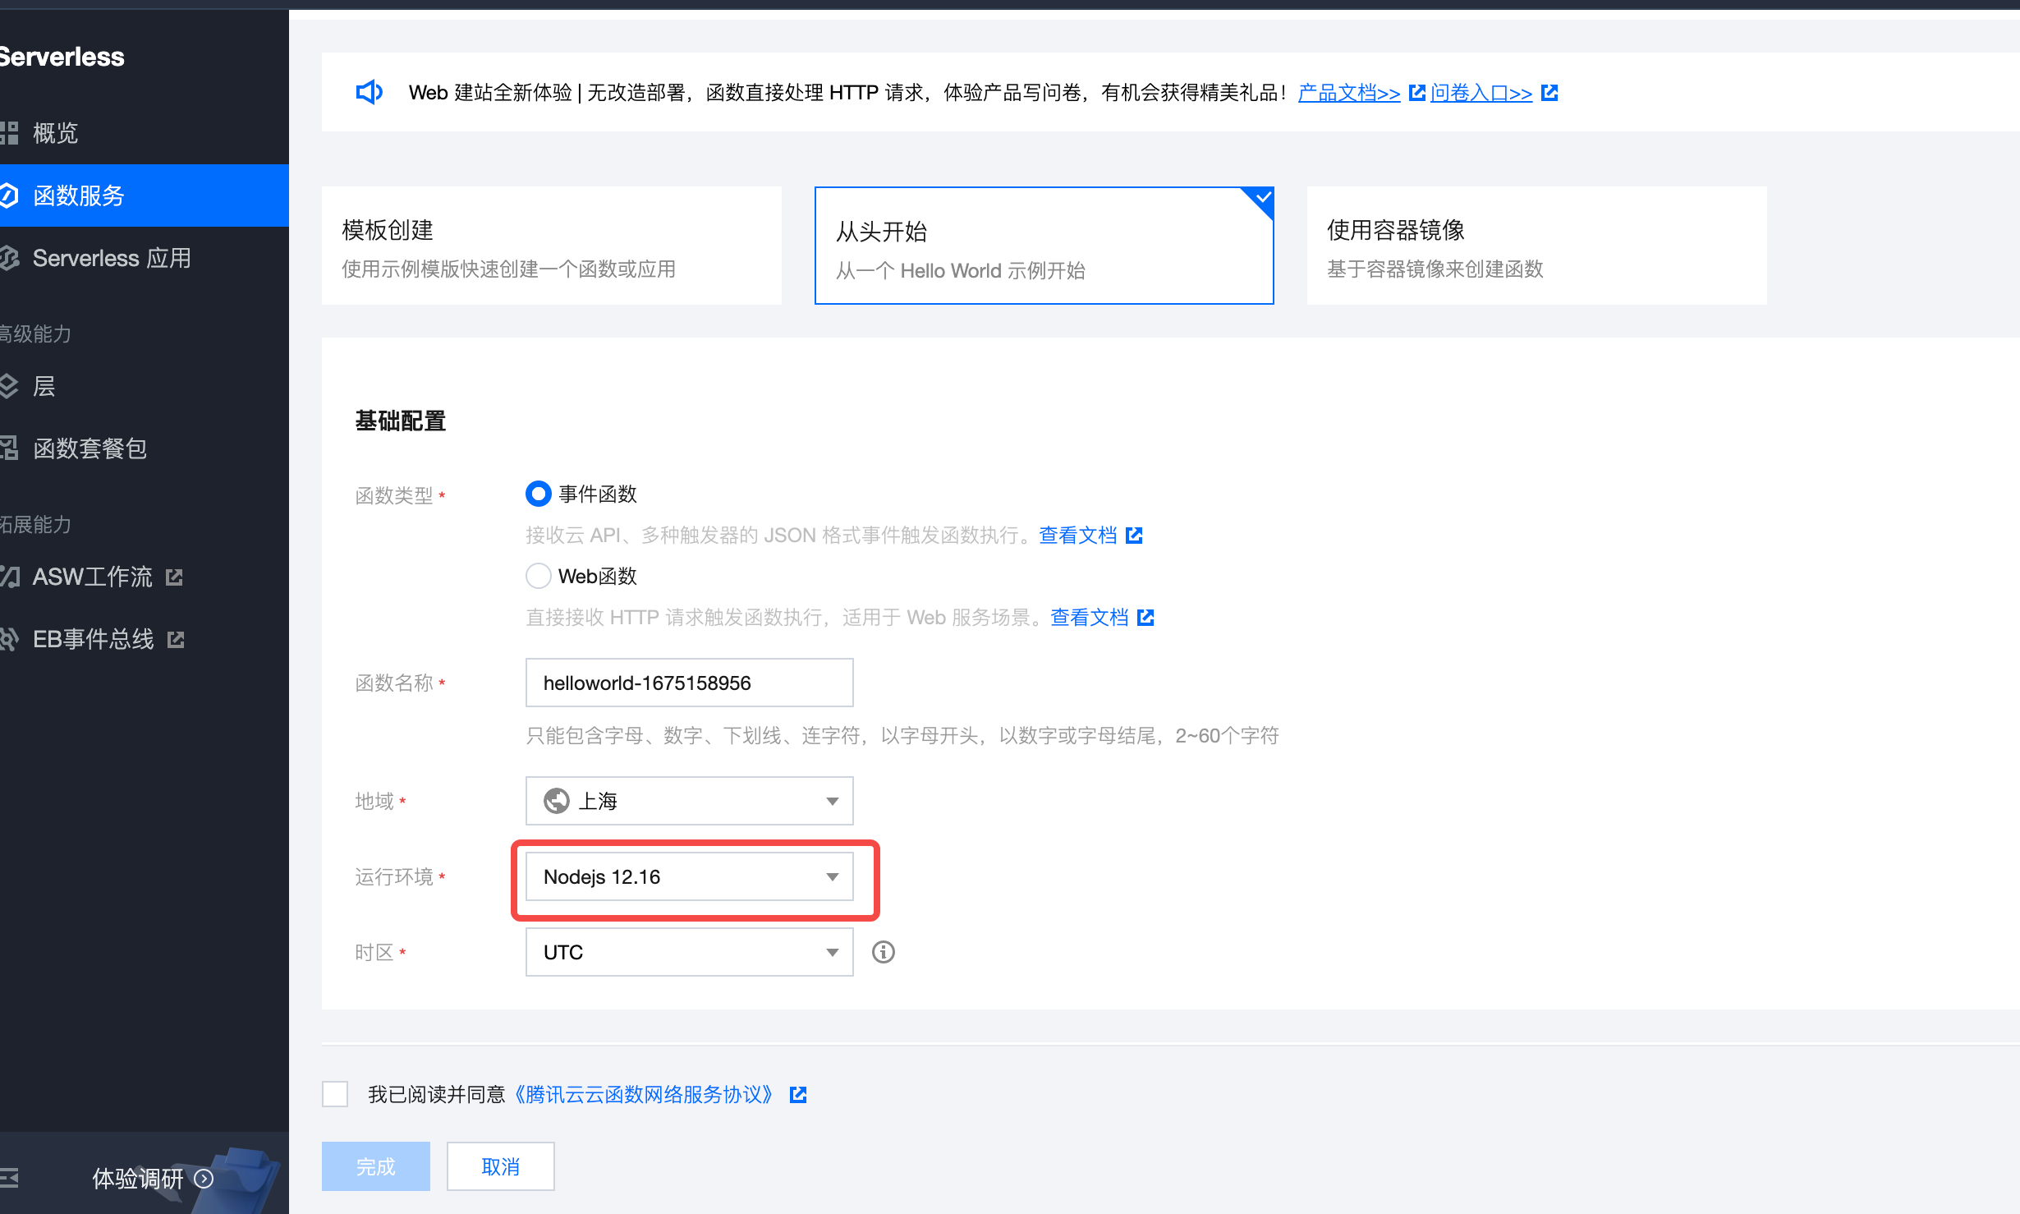Expand the Nodejs 12.16 runtime dropdown
This screenshot has height=1214, width=2020.
point(689,876)
